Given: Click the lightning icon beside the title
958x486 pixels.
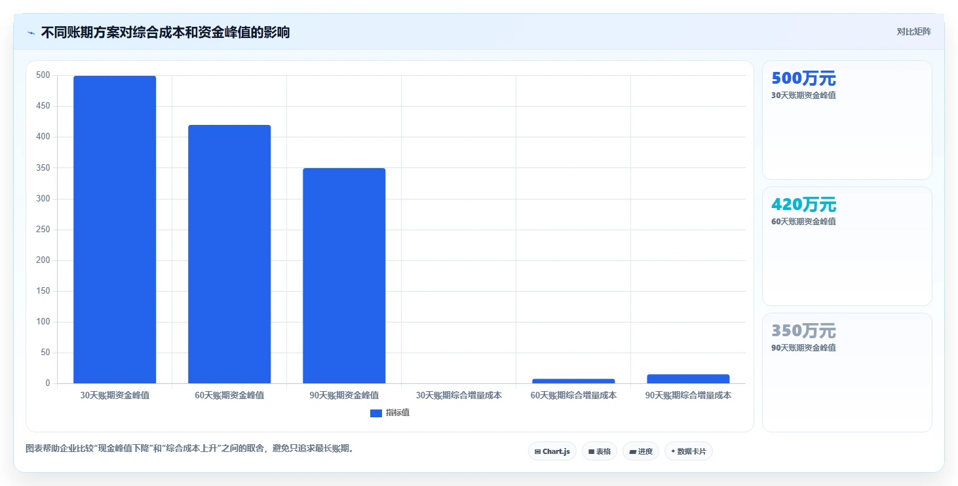Looking at the screenshot, I should click(31, 33).
